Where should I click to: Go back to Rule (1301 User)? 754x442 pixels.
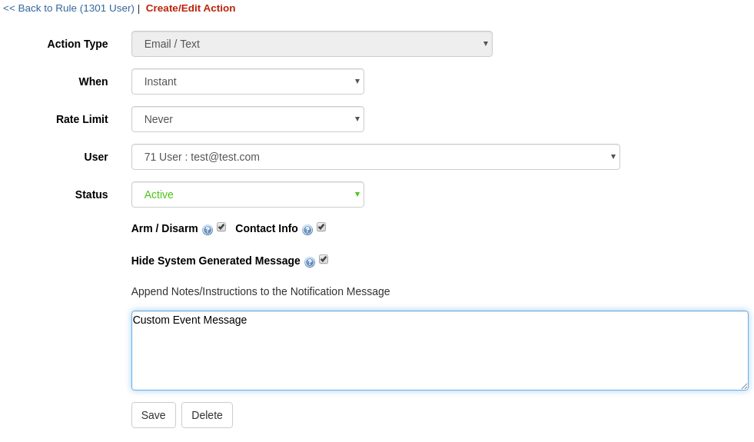(68, 8)
